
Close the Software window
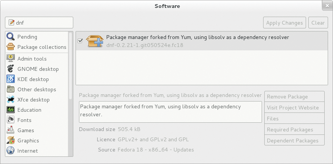tap(327, 6)
